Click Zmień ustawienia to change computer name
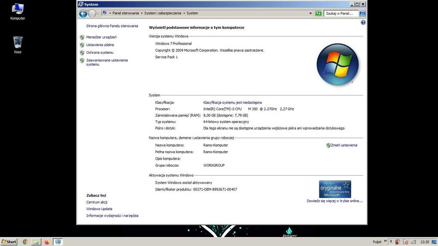The width and height of the screenshot is (438, 246). click(x=344, y=145)
